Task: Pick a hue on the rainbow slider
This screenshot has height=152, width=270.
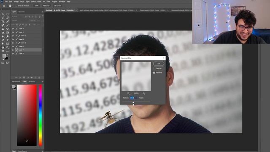Action: pos(40,115)
